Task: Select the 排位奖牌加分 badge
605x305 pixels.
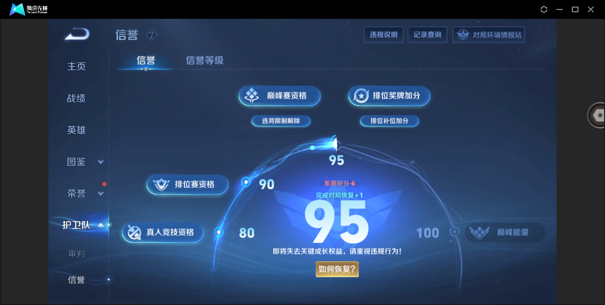Action: tap(389, 96)
